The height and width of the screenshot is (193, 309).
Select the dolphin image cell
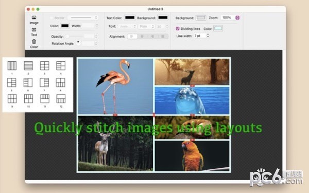[x=192, y=100]
